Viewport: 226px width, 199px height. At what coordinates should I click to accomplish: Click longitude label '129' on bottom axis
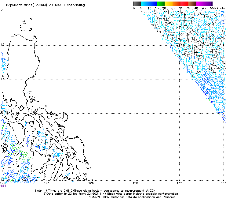(x=135, y=183)
